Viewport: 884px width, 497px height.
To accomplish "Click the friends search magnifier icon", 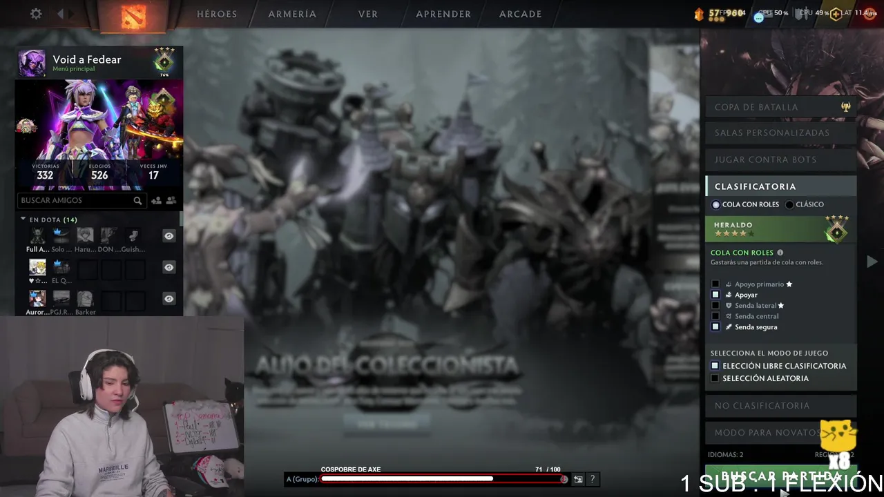I will (137, 201).
